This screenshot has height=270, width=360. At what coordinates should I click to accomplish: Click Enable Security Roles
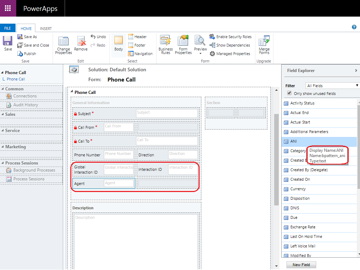click(230, 37)
